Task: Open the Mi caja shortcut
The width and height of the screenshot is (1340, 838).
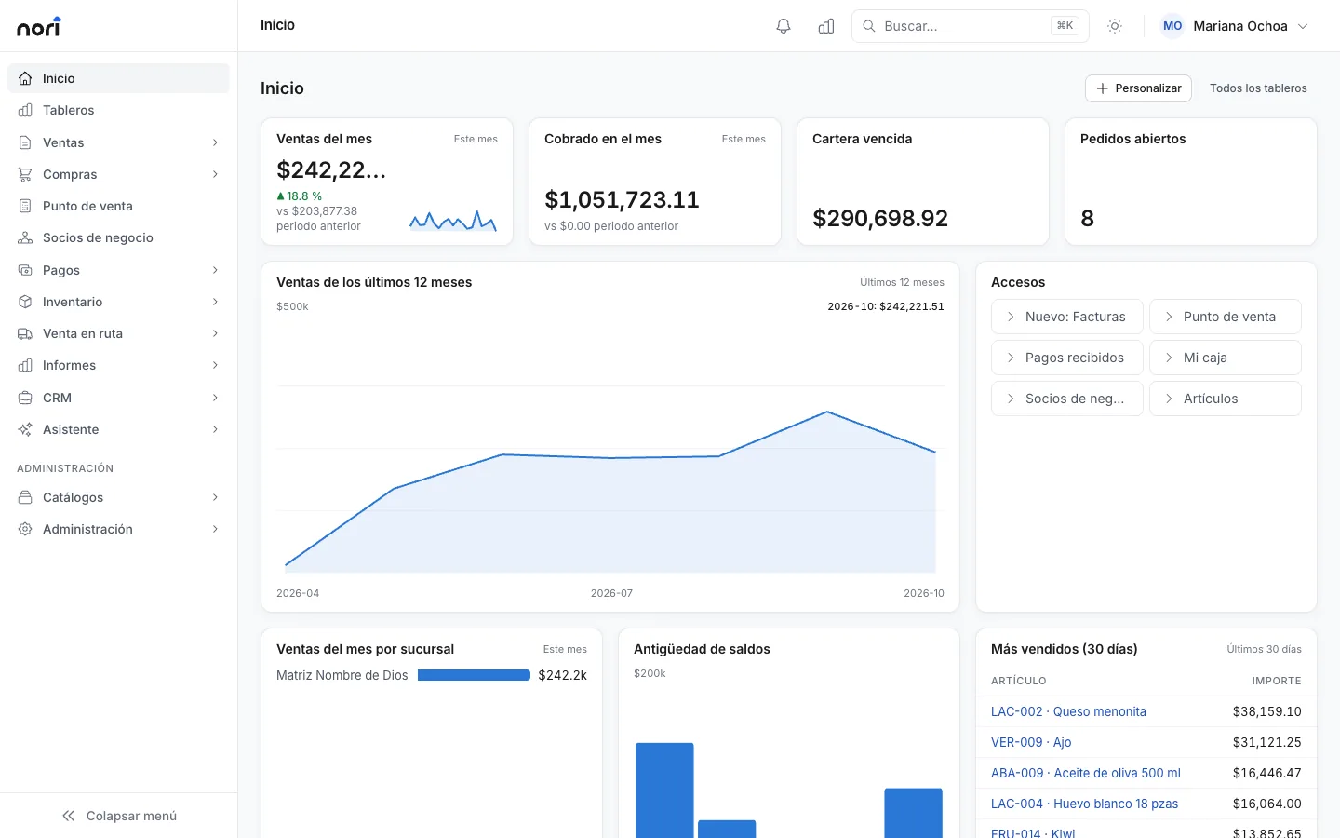Action: point(1226,358)
